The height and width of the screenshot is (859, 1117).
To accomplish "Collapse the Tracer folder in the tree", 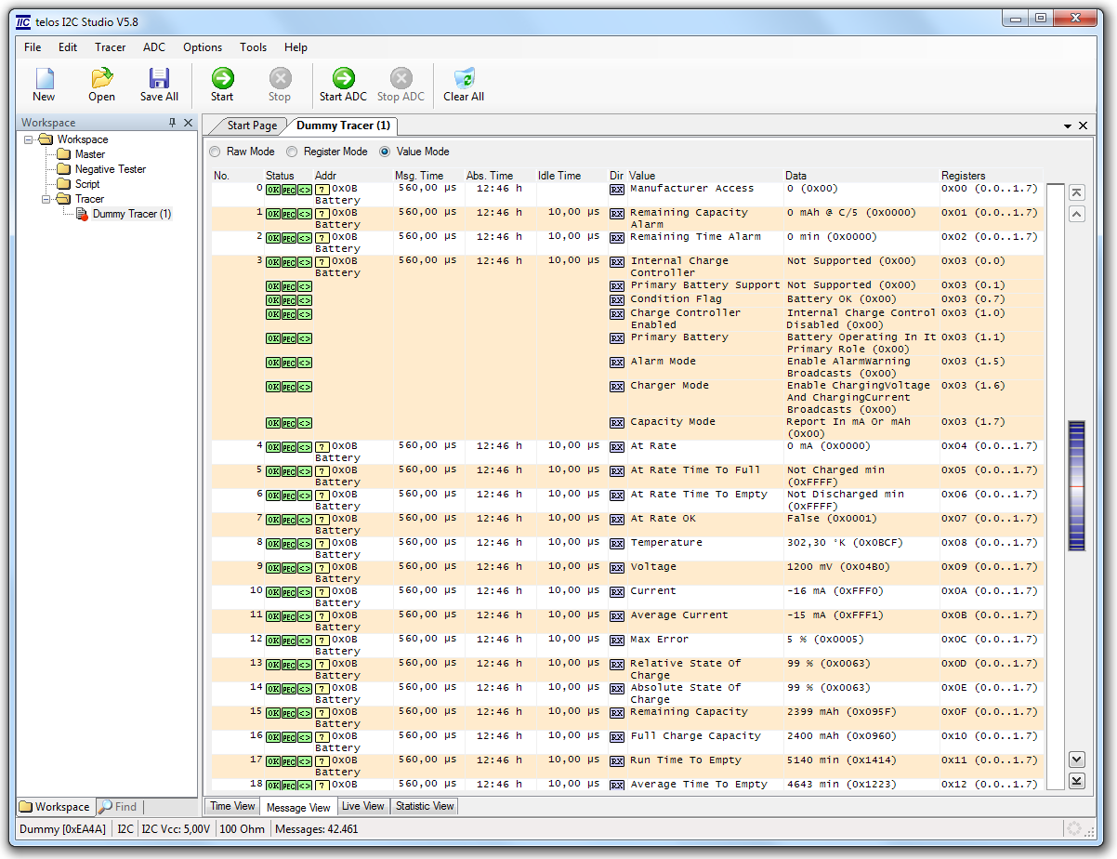I will pyautogui.click(x=46, y=199).
